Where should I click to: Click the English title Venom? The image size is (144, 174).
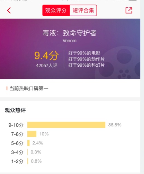tap(70, 41)
